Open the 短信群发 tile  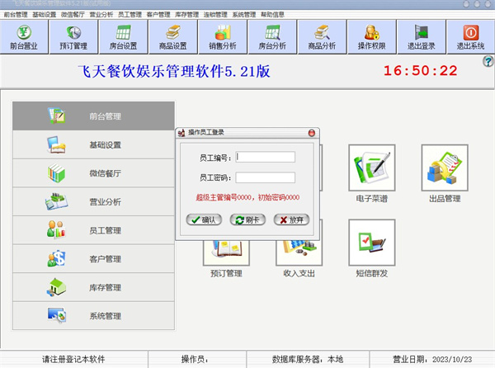(x=372, y=243)
